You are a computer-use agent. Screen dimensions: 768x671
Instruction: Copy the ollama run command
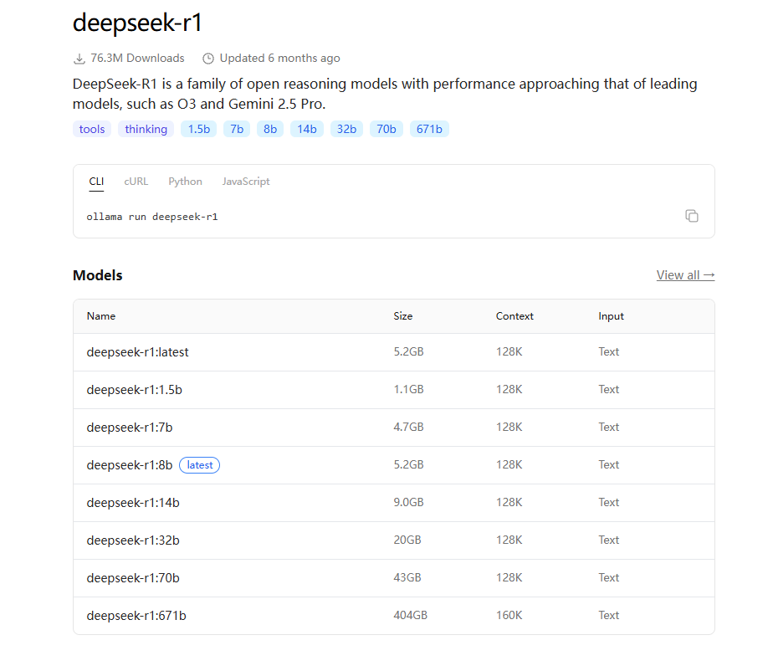coord(692,216)
